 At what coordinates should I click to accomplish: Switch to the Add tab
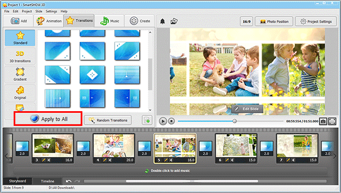[18, 21]
